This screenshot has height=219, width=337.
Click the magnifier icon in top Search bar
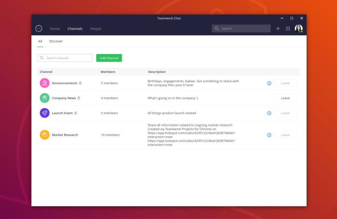coord(216,28)
